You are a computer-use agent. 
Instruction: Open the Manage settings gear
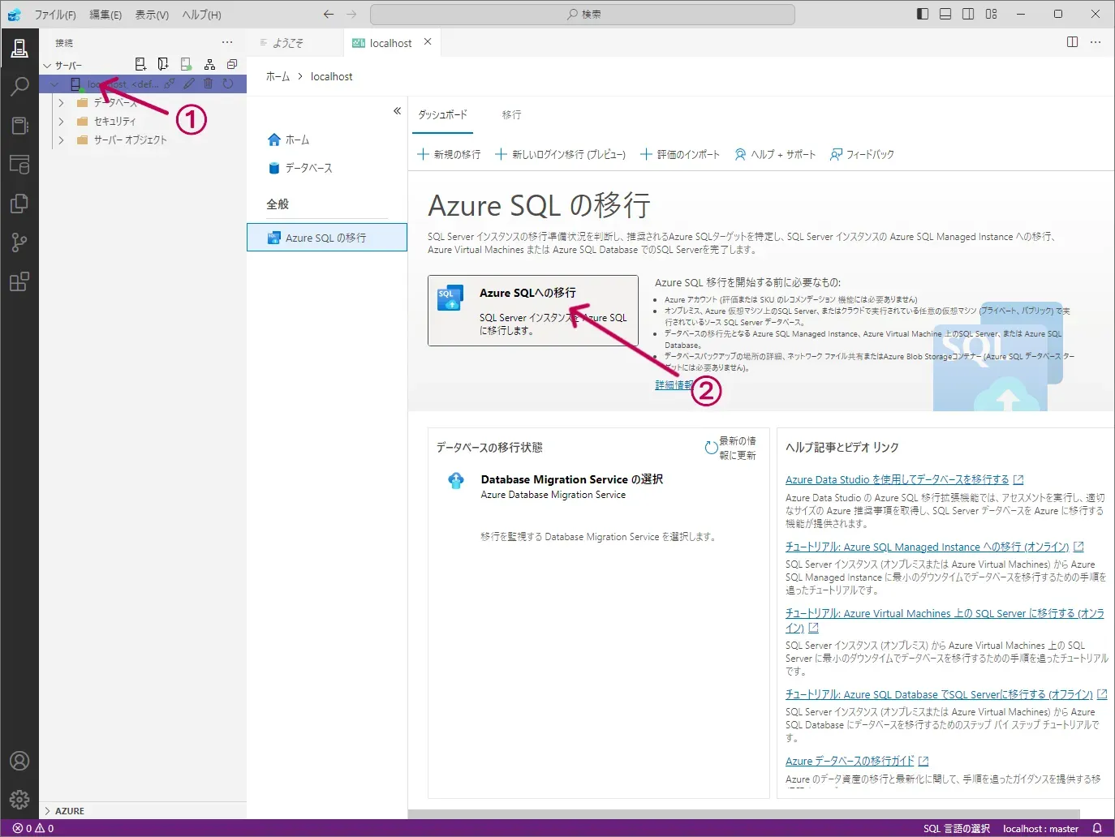(19, 800)
